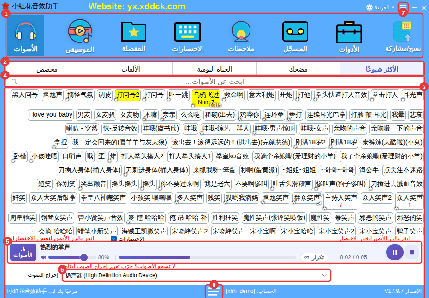Viewport: 429px width, 298px height.
Task: Open the العربية language dropdown
Action: click(381, 7)
